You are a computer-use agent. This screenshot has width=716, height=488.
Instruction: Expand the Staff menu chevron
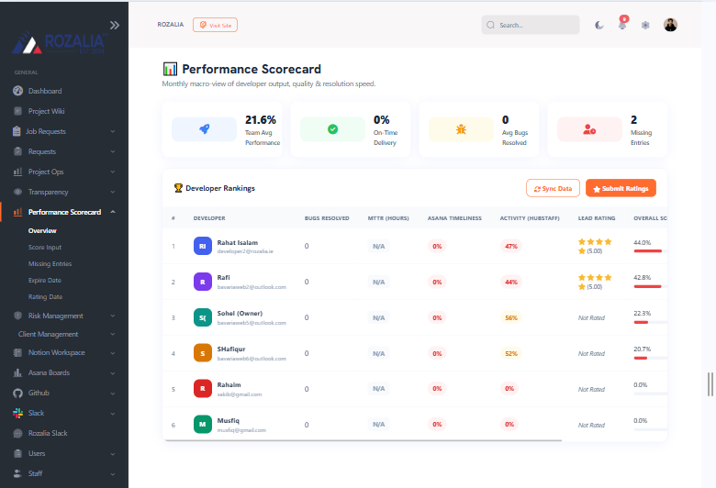tap(112, 473)
